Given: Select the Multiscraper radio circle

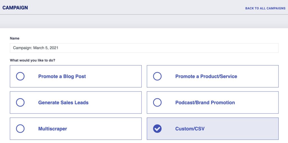Looking at the screenshot, I should tap(20, 129).
